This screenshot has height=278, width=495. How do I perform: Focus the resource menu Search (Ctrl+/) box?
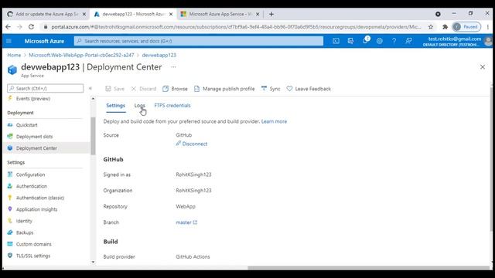point(46,88)
